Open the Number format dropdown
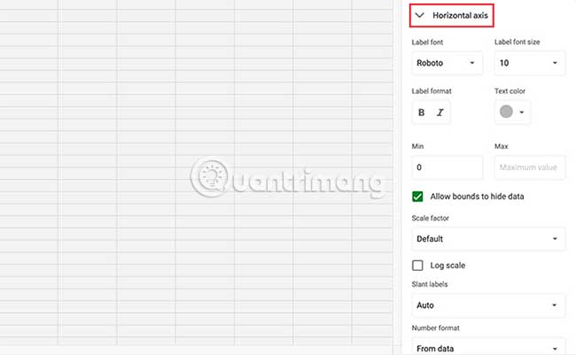 (488, 347)
